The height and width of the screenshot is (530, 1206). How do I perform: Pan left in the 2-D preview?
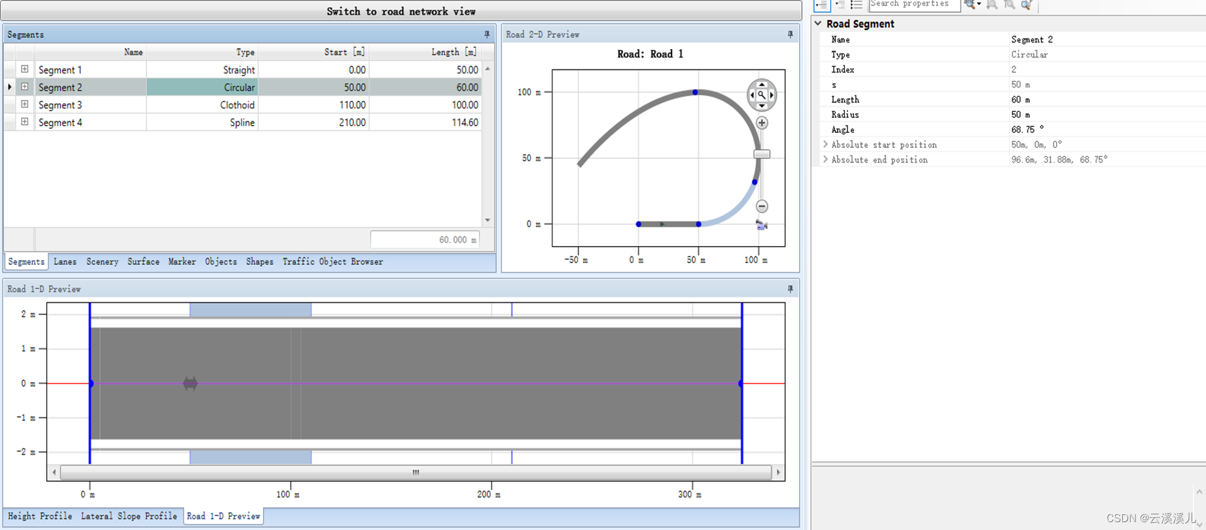tap(752, 95)
